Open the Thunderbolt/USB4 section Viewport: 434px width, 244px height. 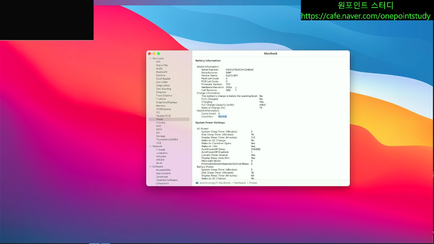[167, 140]
